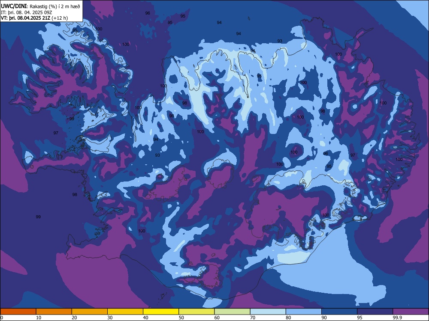
Task: Click the orange 10–20 legend swatch
Action: coord(54,312)
